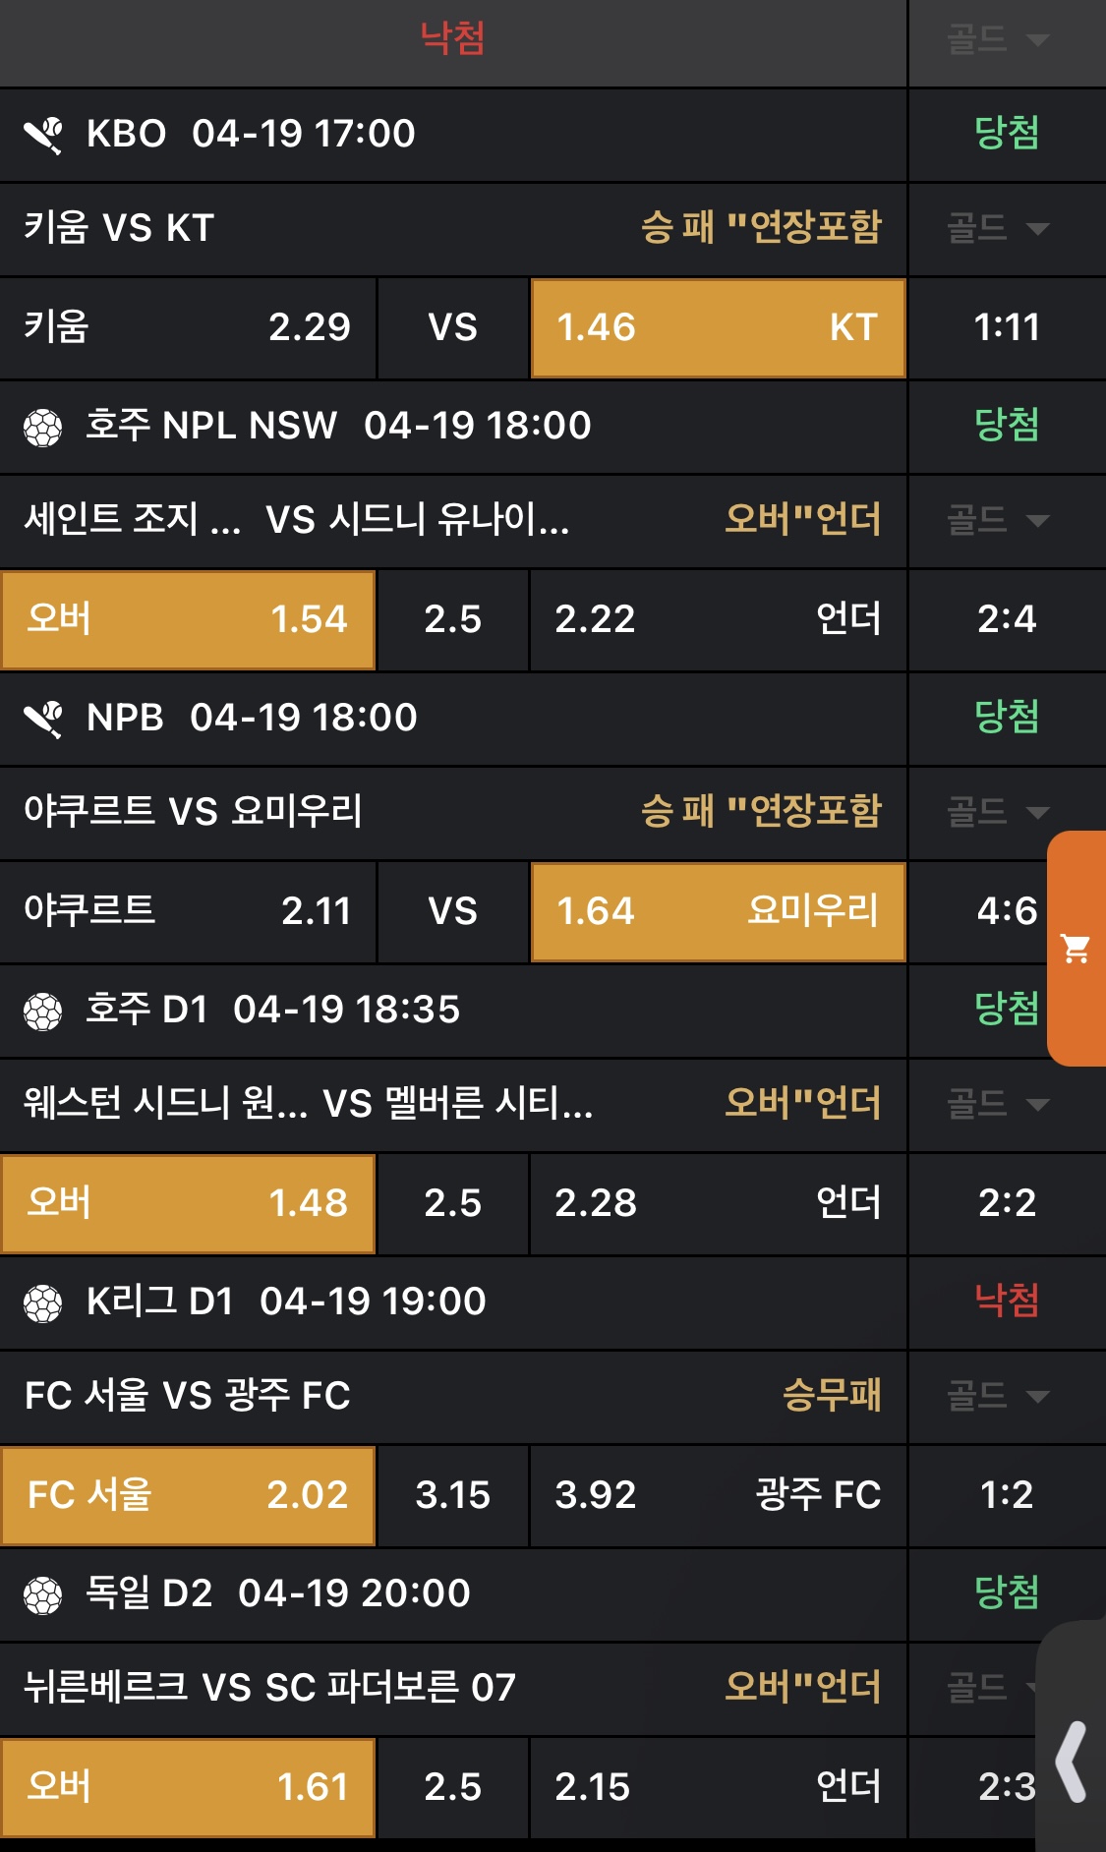This screenshot has width=1106, height=1852.
Task: Tap the 언더 2.28 option for 웨스턴 시드니
Action: pyautogui.click(x=718, y=1204)
